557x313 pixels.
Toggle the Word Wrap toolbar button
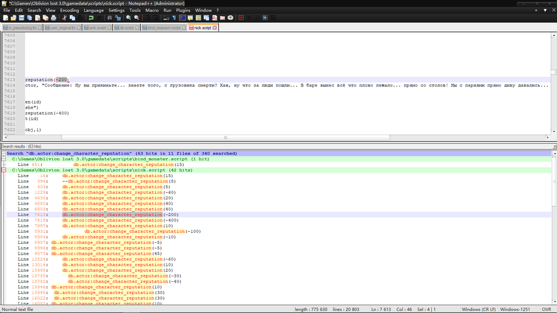[x=166, y=18]
